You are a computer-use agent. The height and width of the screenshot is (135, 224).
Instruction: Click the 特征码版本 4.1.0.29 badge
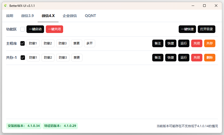(60, 126)
